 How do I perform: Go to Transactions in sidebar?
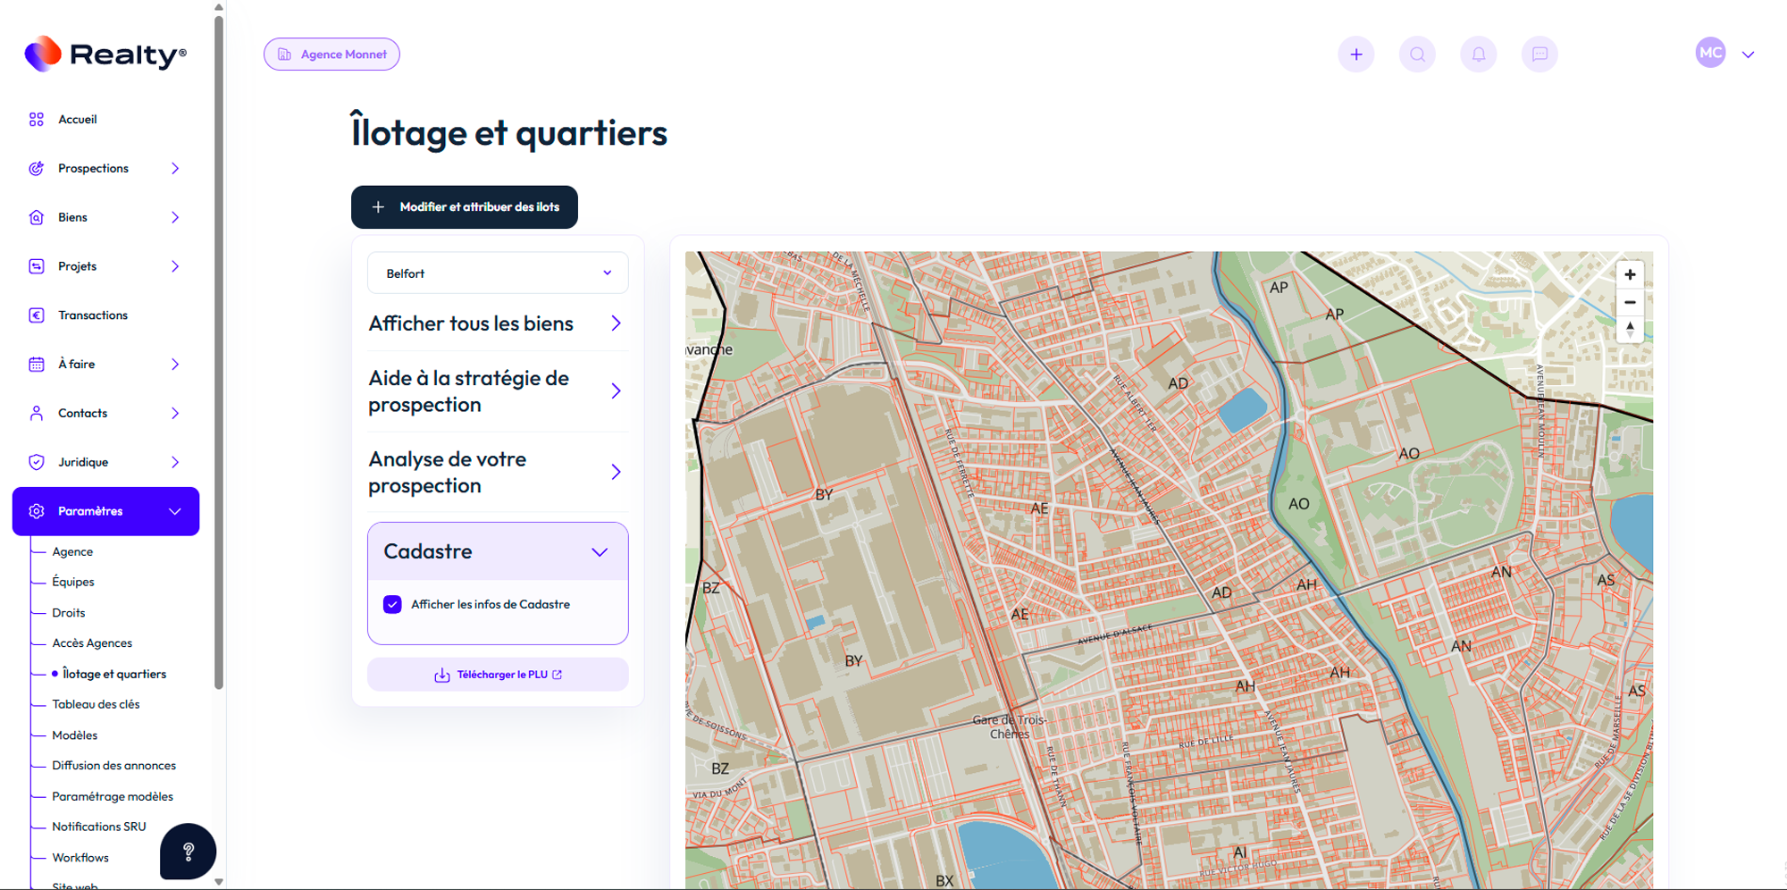click(93, 315)
